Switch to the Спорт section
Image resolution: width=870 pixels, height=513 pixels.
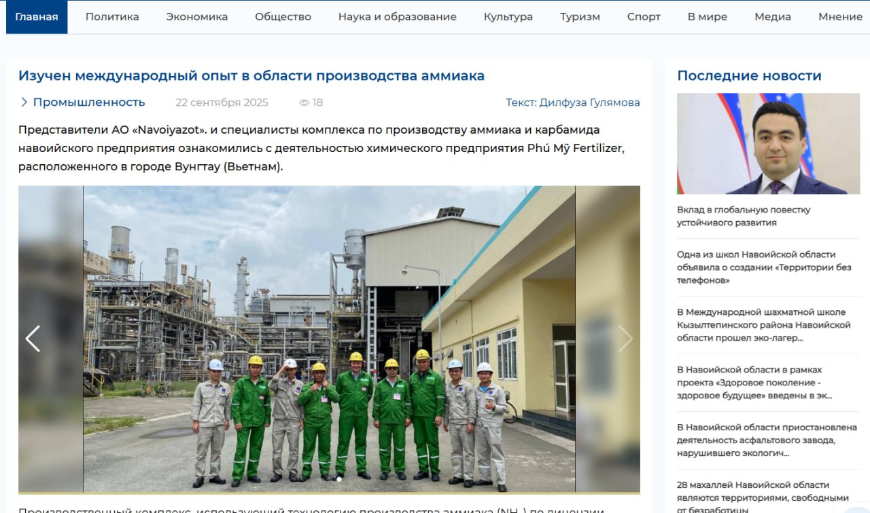click(x=644, y=17)
